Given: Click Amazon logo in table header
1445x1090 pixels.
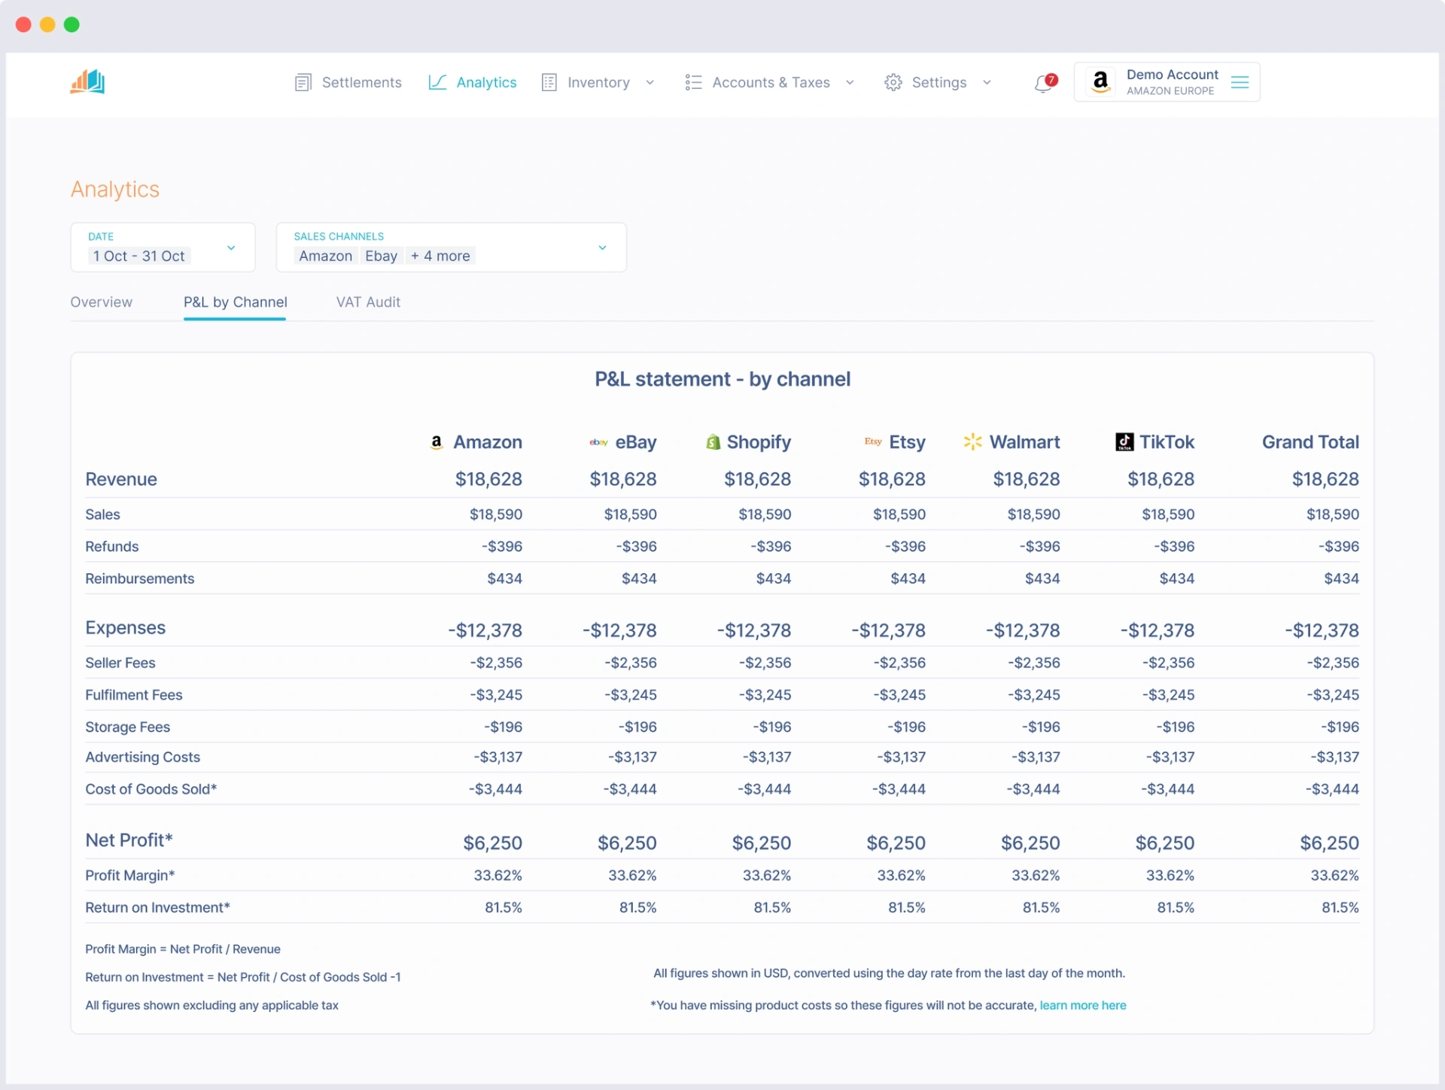Looking at the screenshot, I should click(436, 442).
